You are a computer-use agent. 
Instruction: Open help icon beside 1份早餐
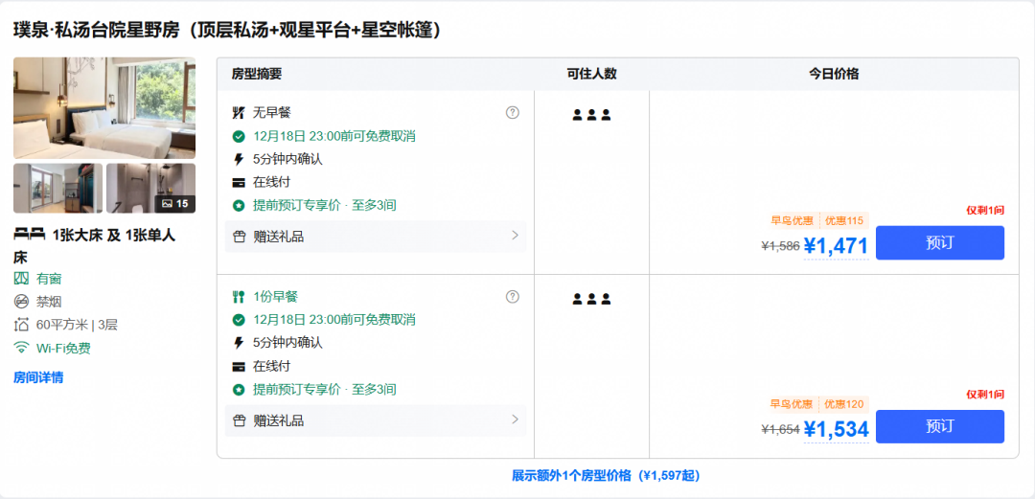click(512, 296)
